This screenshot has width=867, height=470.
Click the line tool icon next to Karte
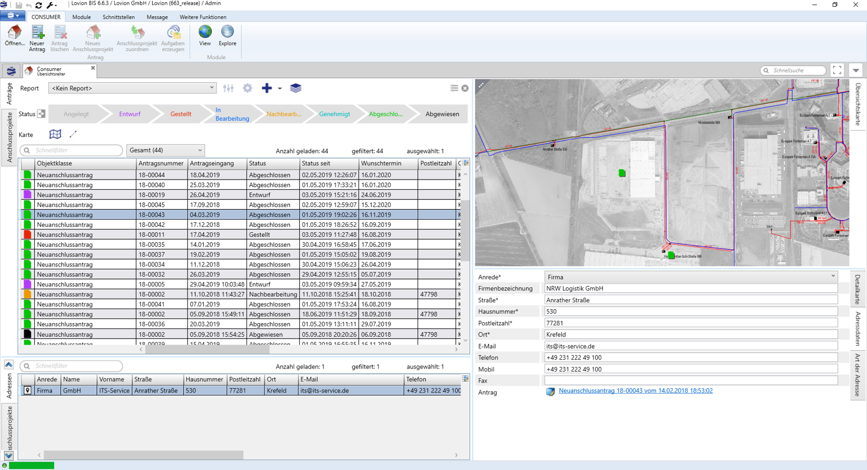73,134
